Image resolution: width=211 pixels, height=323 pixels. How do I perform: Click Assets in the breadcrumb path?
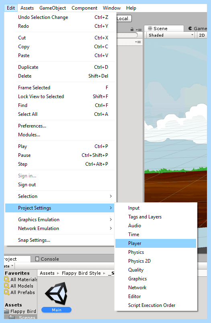pyautogui.click(x=47, y=273)
